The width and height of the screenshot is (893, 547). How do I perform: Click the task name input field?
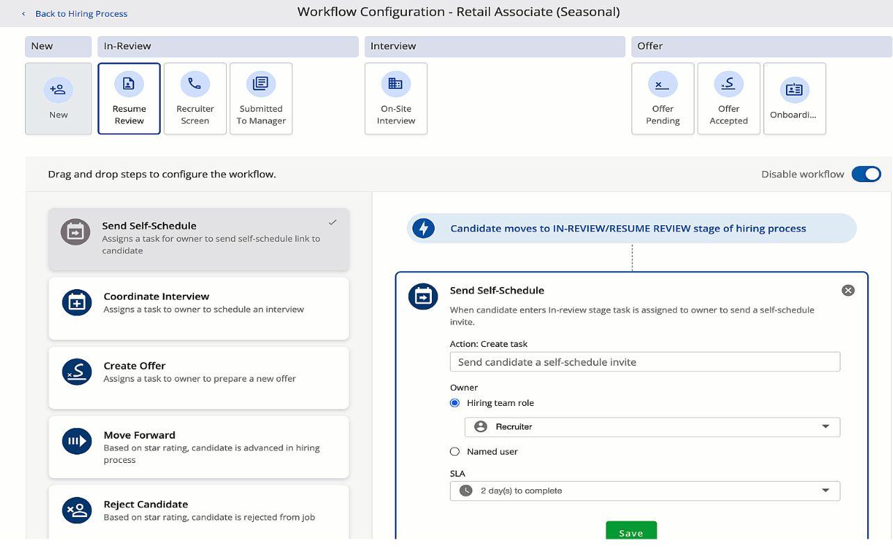pos(645,362)
